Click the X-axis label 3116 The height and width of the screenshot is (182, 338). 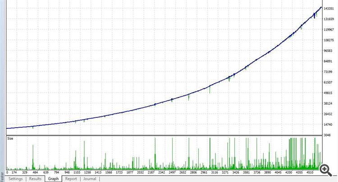tap(215, 172)
